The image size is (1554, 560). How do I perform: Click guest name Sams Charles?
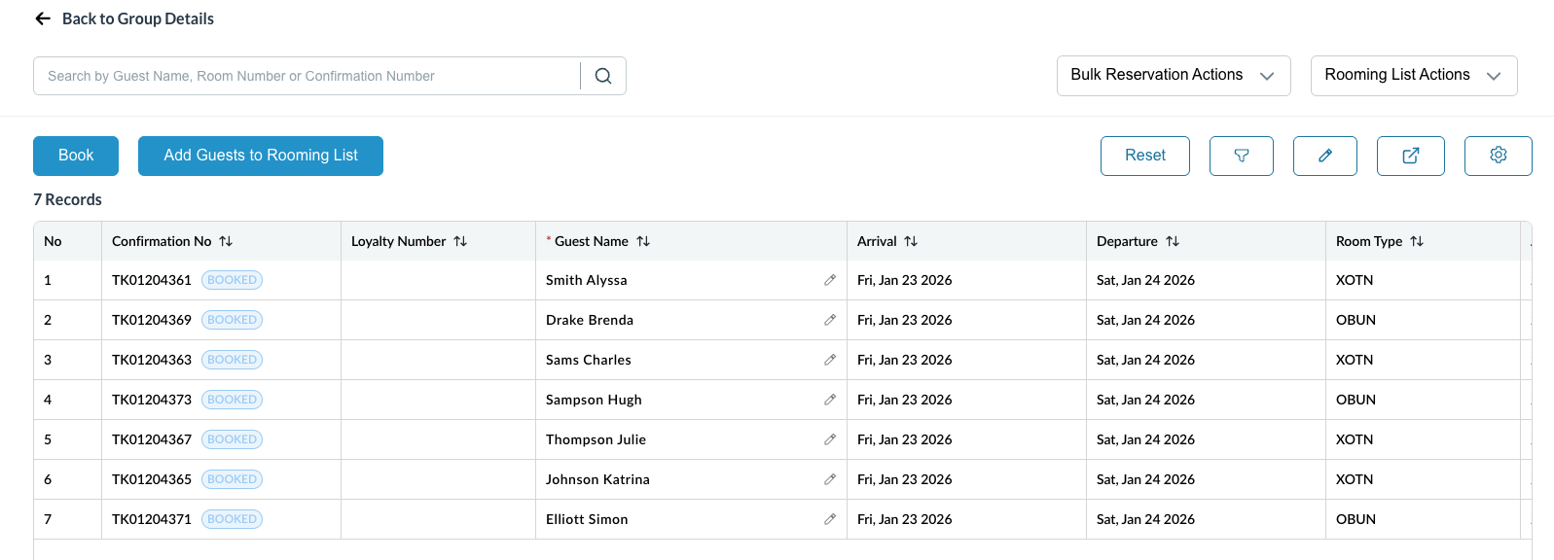[x=589, y=360]
